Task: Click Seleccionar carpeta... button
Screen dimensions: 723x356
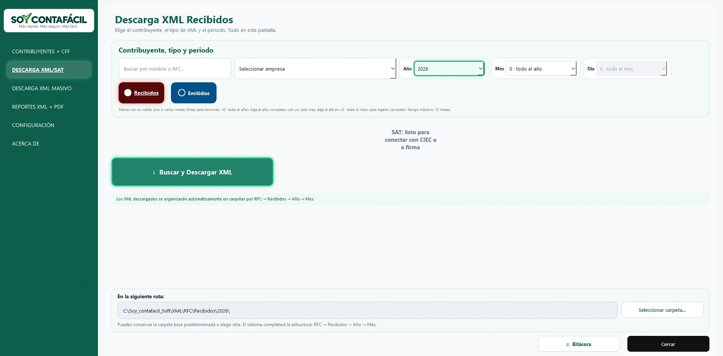Action: pos(662,310)
